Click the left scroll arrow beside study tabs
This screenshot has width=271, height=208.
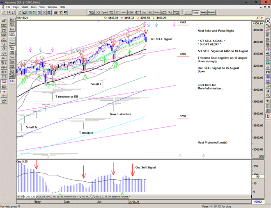click(x=18, y=197)
